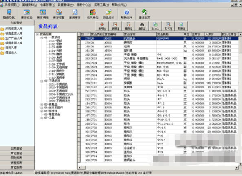The width and height of the screenshot is (242, 176).
Task: Open the 报表中心 menu
Action: click(84, 5)
